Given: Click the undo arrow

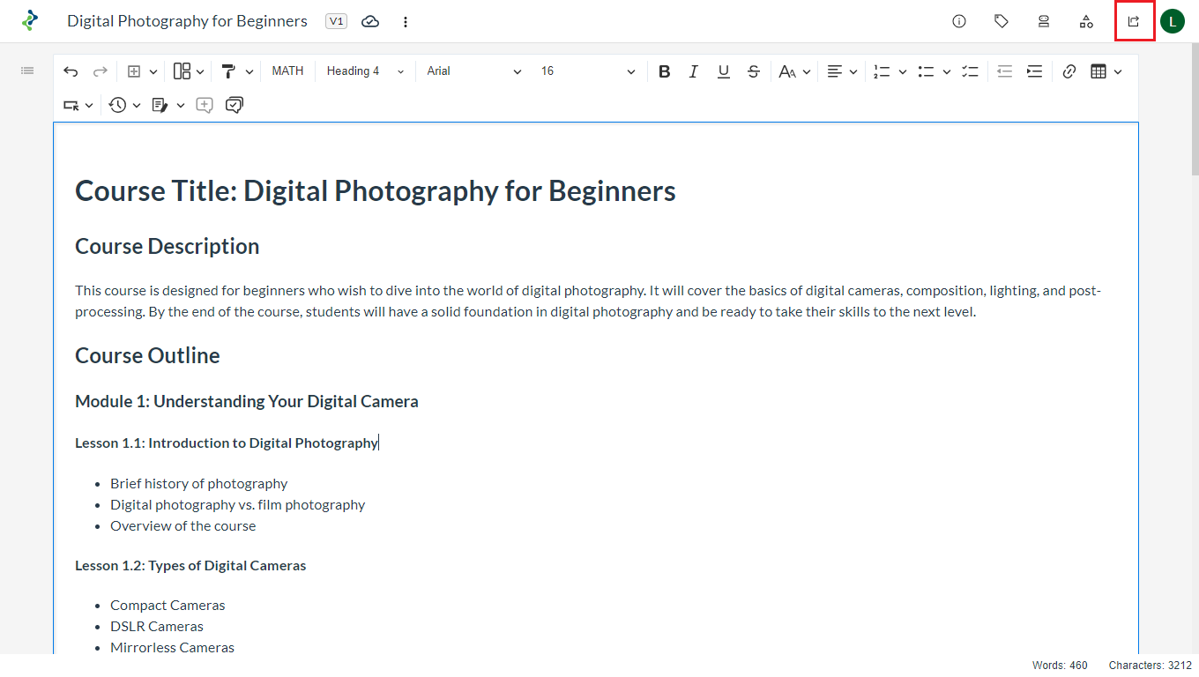Looking at the screenshot, I should click(71, 71).
